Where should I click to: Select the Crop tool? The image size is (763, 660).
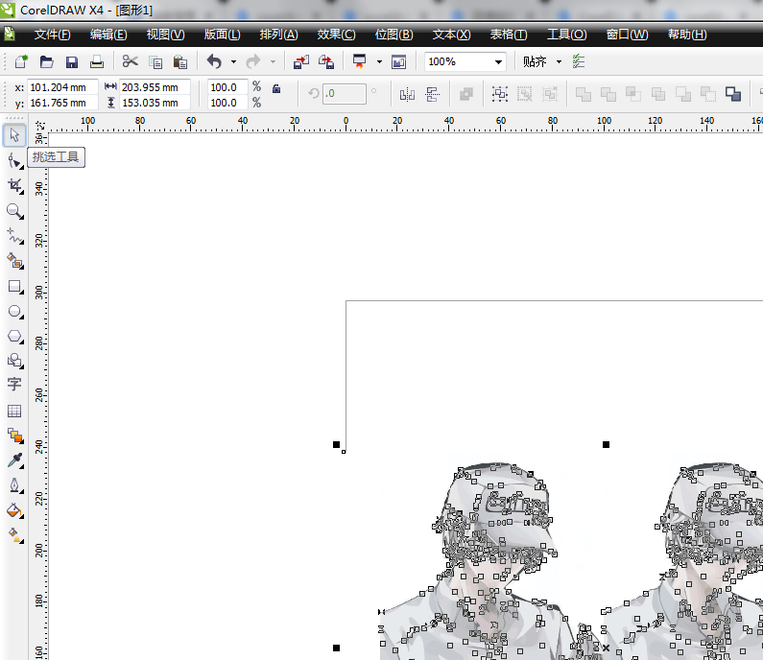(14, 184)
